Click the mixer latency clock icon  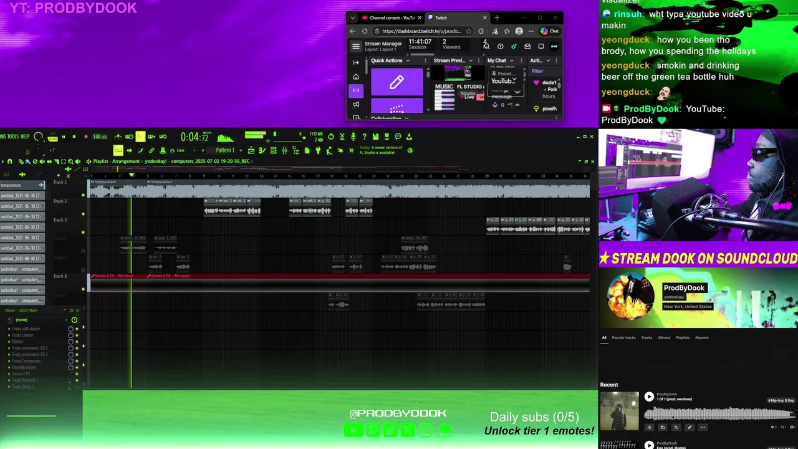pyautogui.click(x=74, y=320)
